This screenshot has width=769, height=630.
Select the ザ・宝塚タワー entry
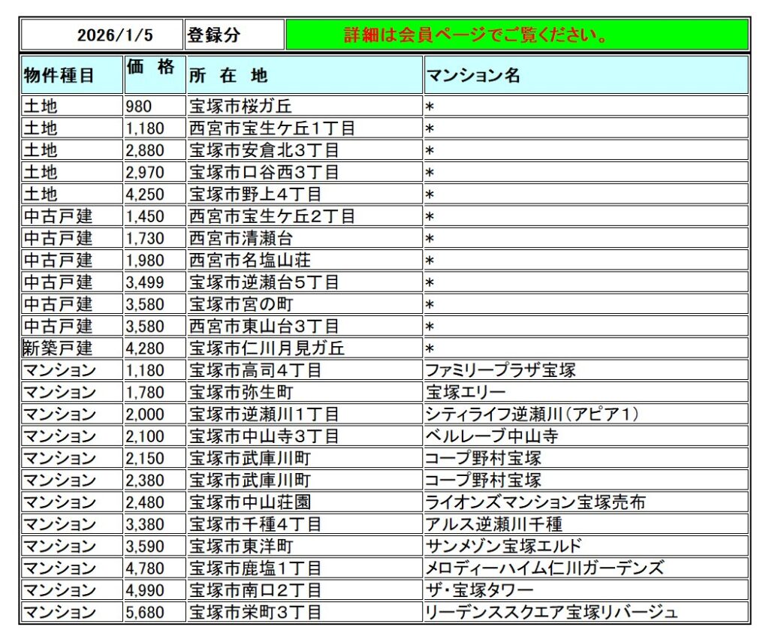pyautogui.click(x=480, y=589)
